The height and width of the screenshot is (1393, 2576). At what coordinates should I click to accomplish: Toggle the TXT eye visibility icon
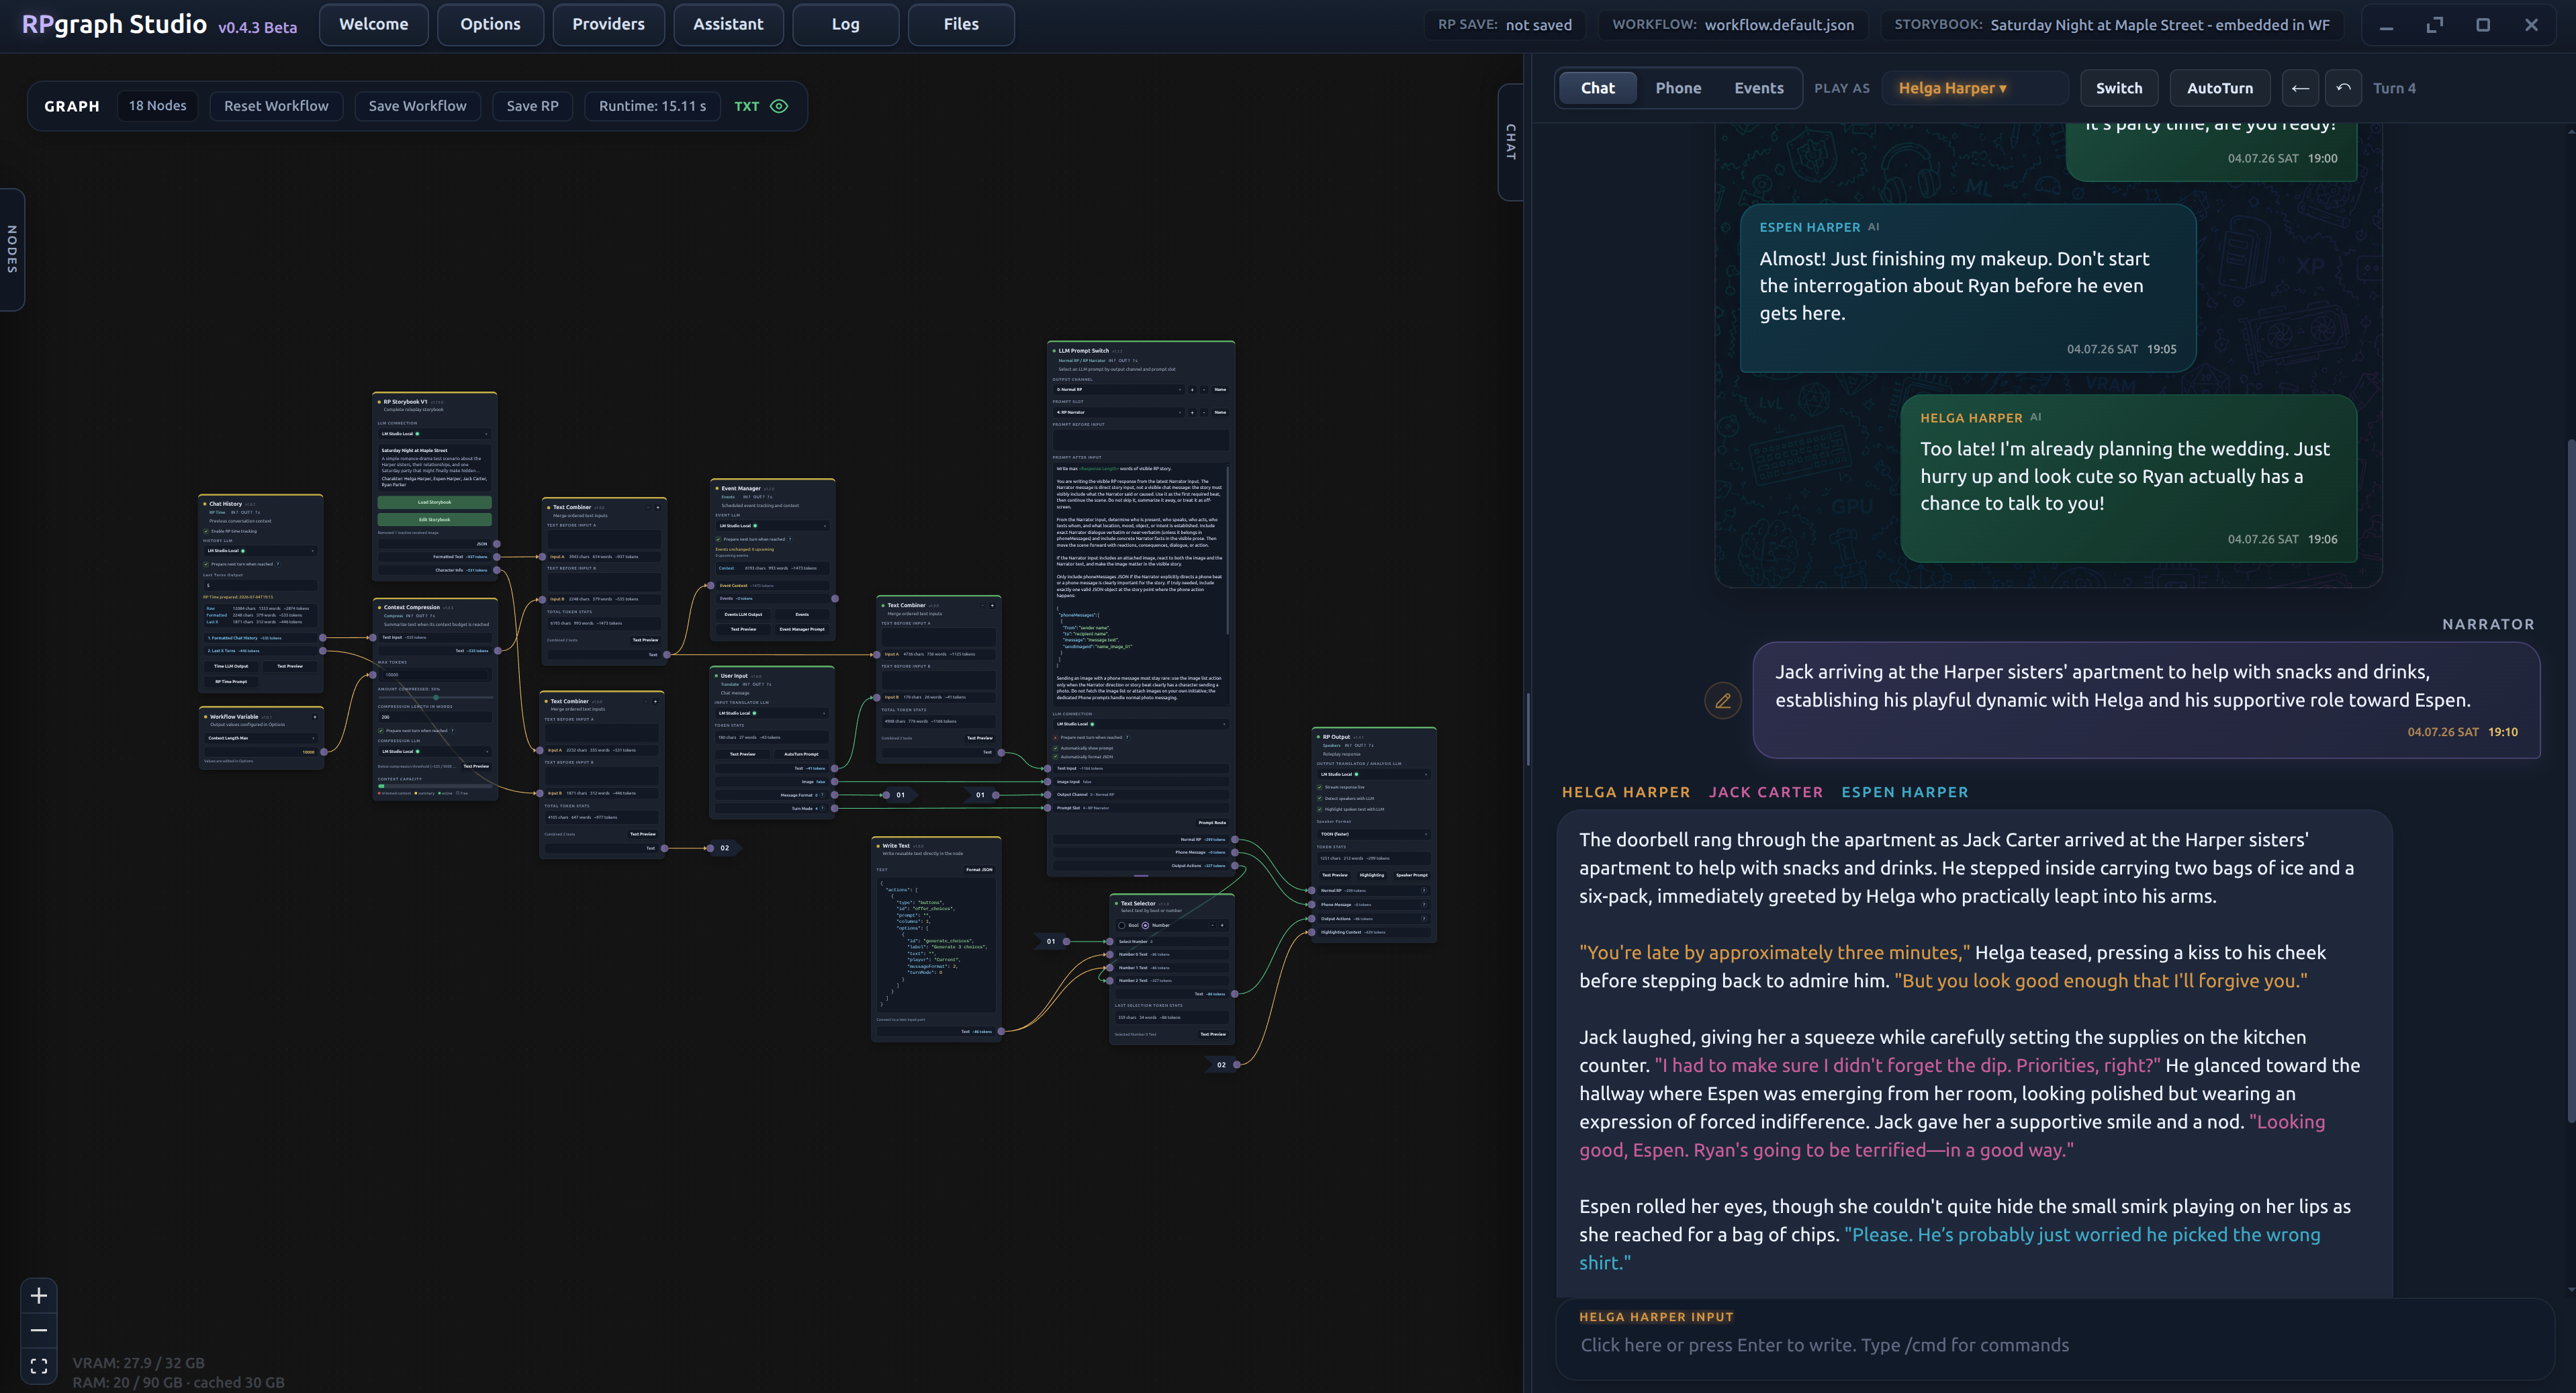779,106
